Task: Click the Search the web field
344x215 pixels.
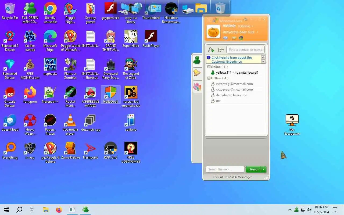Action: (x=225, y=169)
